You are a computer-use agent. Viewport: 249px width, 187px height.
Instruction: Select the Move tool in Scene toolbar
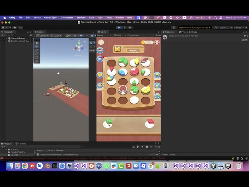click(x=37, y=47)
